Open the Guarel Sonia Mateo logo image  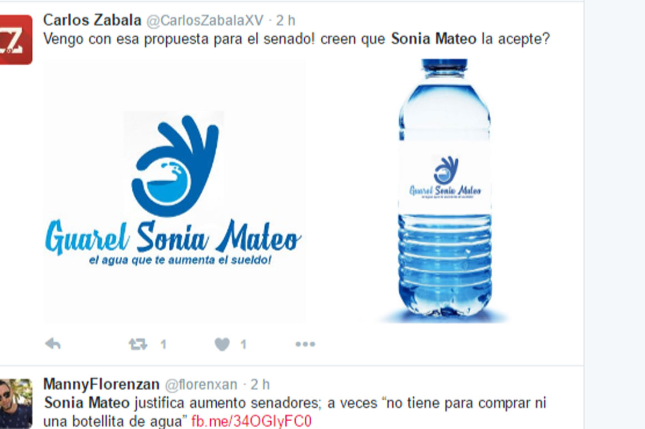175,191
